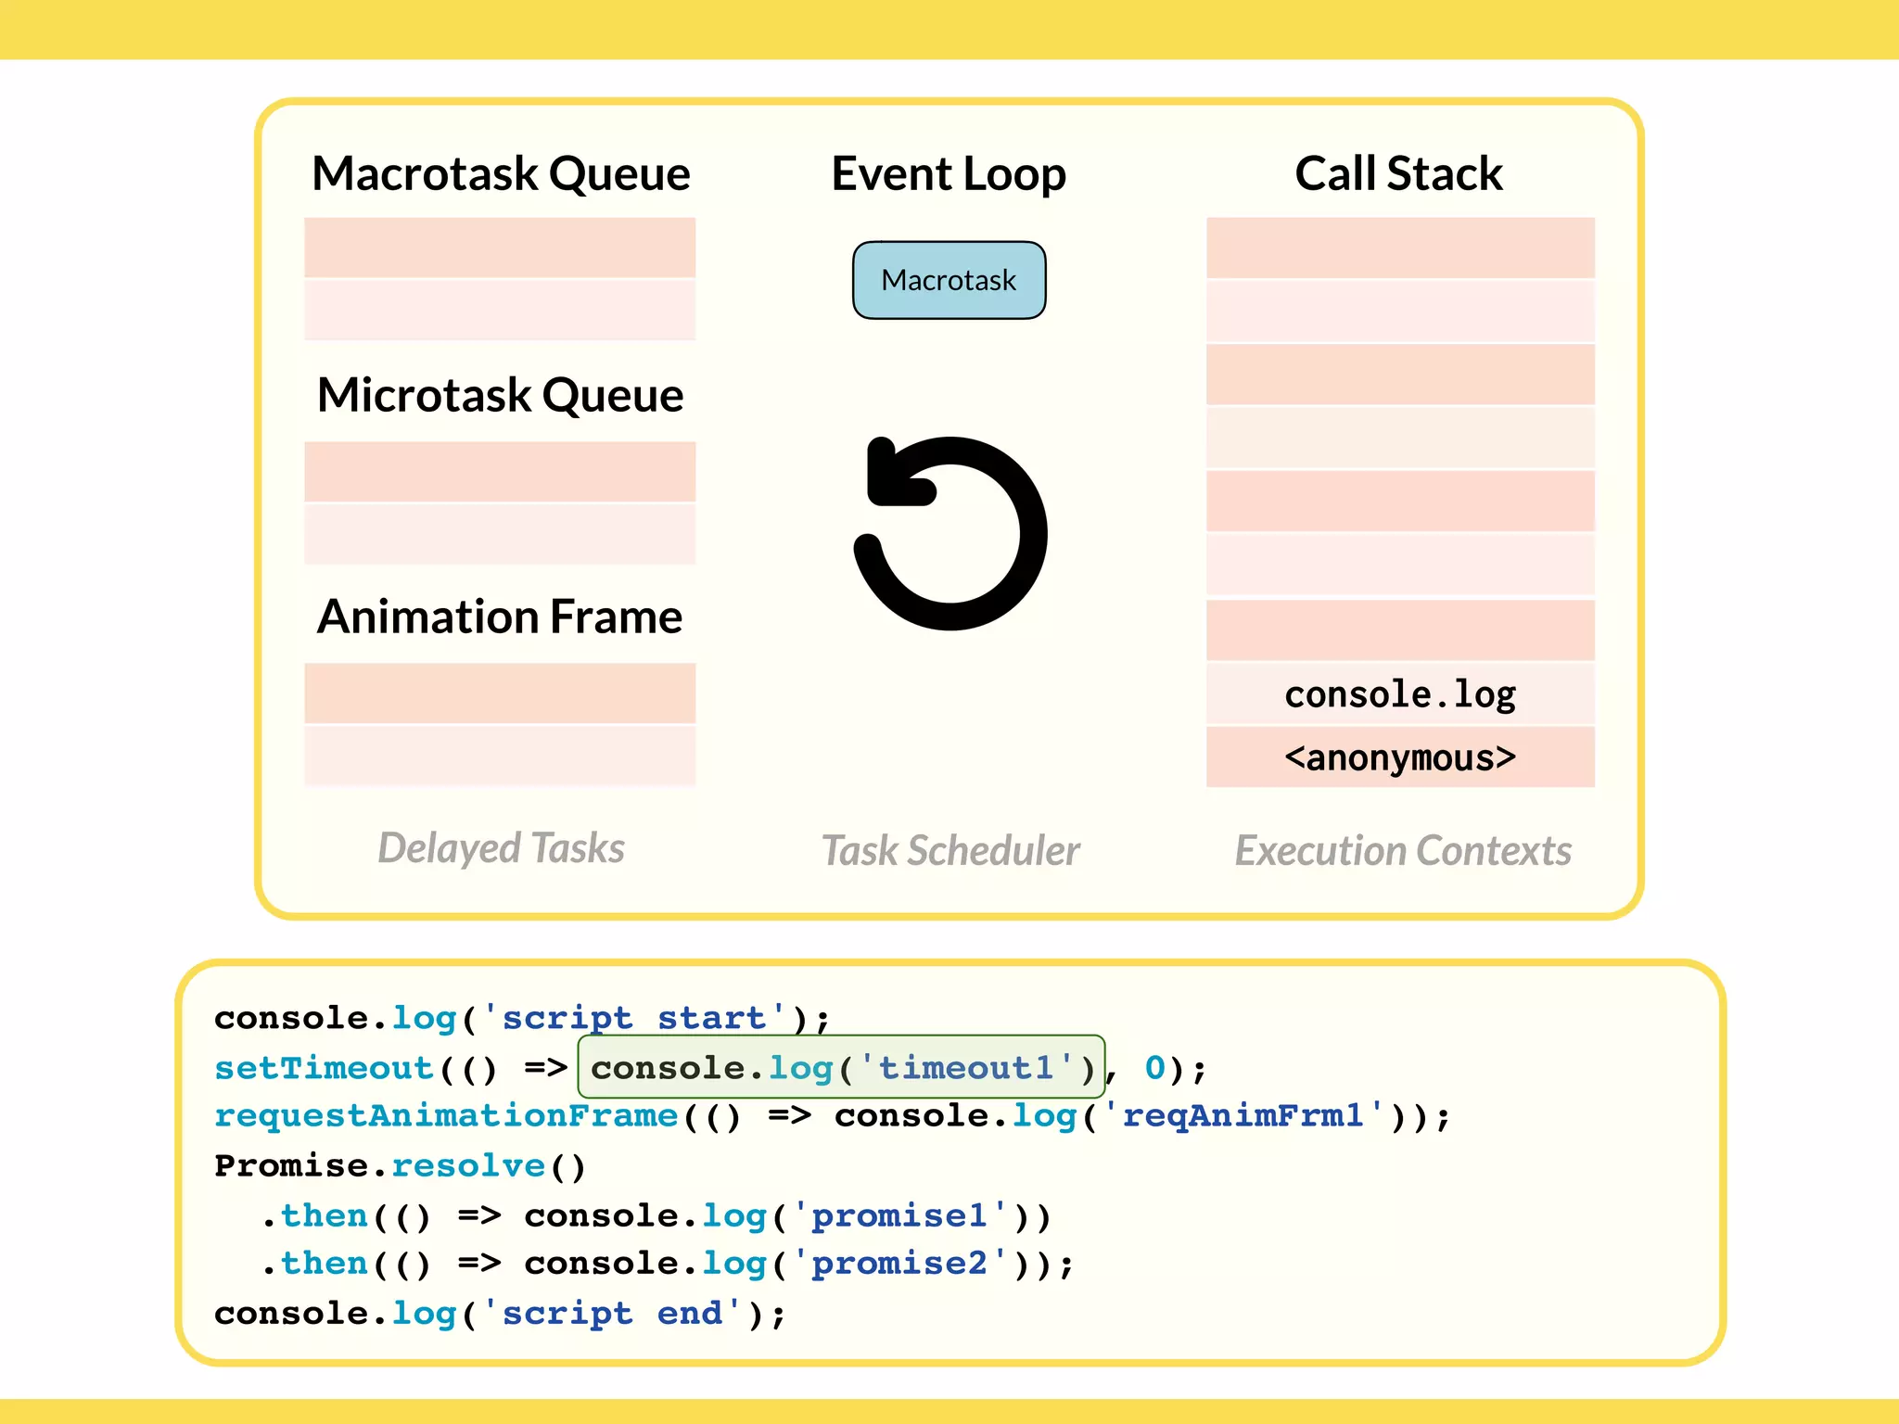The image size is (1899, 1424).
Task: Click the setTimeout keyword in the code
Action: [x=324, y=1067]
